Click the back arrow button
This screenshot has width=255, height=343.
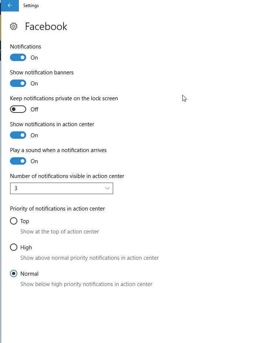[x=10, y=6]
